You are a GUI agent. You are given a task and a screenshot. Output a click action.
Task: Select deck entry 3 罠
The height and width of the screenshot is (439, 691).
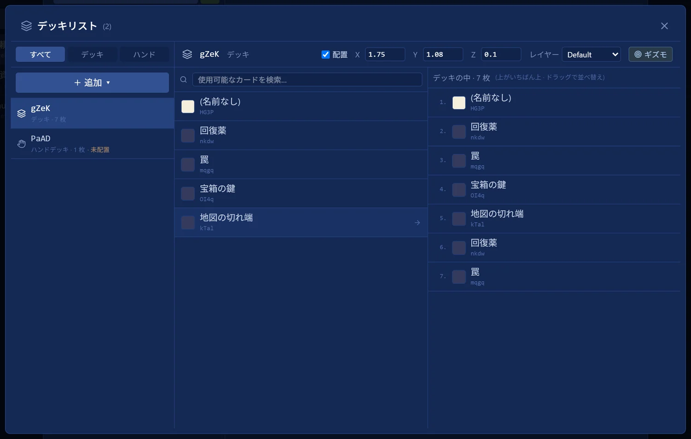(x=554, y=161)
